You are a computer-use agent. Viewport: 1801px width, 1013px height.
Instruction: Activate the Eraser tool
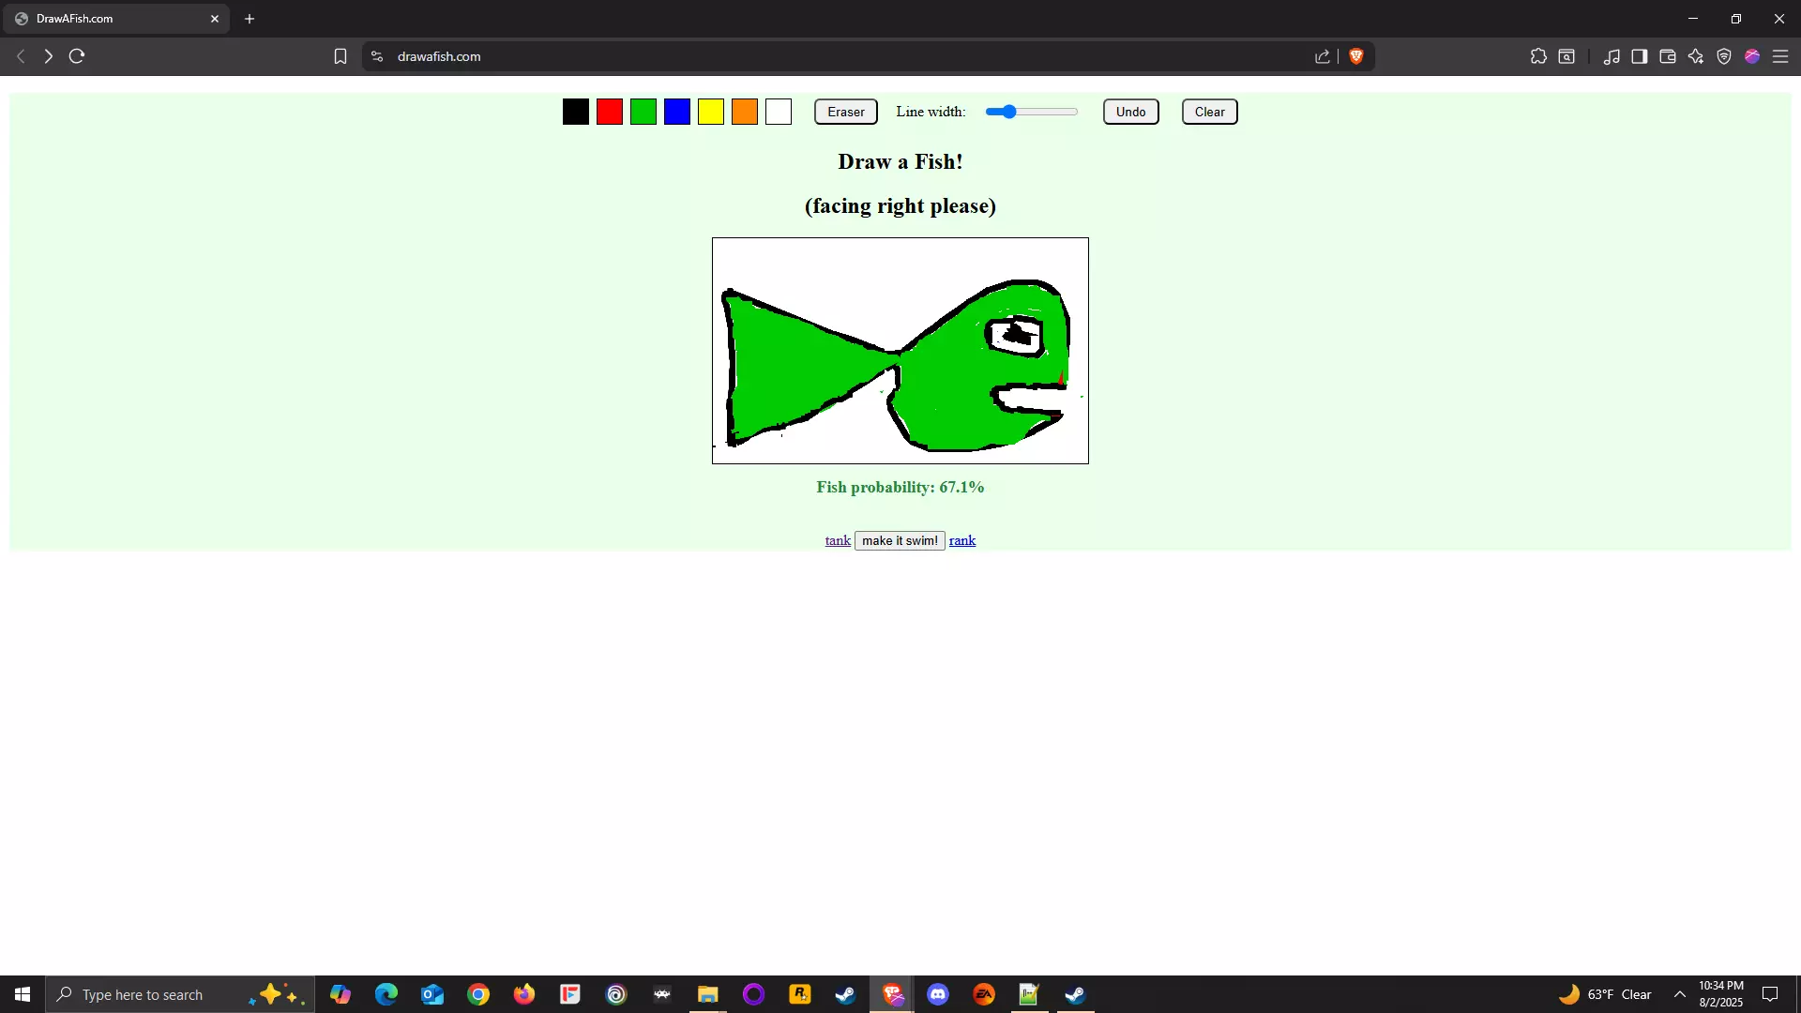tap(846, 112)
